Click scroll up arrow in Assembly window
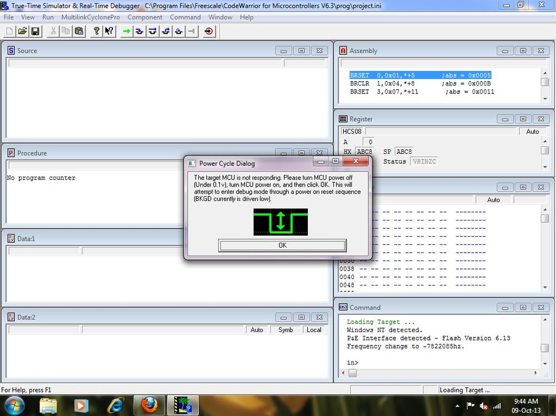This screenshot has width=556, height=416. tap(545, 73)
